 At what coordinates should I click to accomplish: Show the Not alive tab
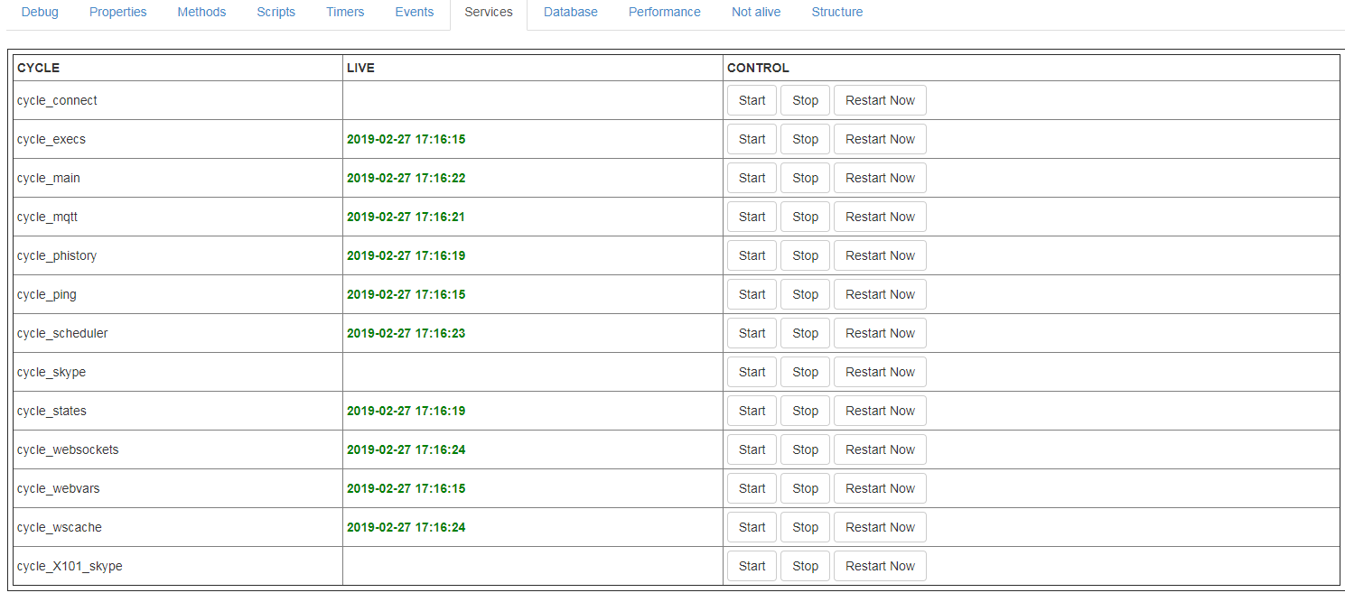point(756,12)
